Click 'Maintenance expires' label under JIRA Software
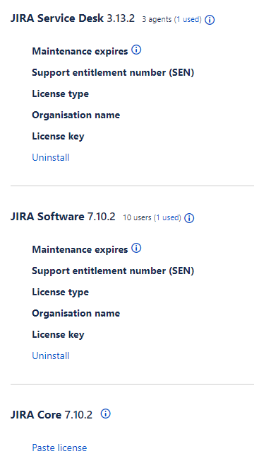The height and width of the screenshot is (461, 259). pos(80,249)
